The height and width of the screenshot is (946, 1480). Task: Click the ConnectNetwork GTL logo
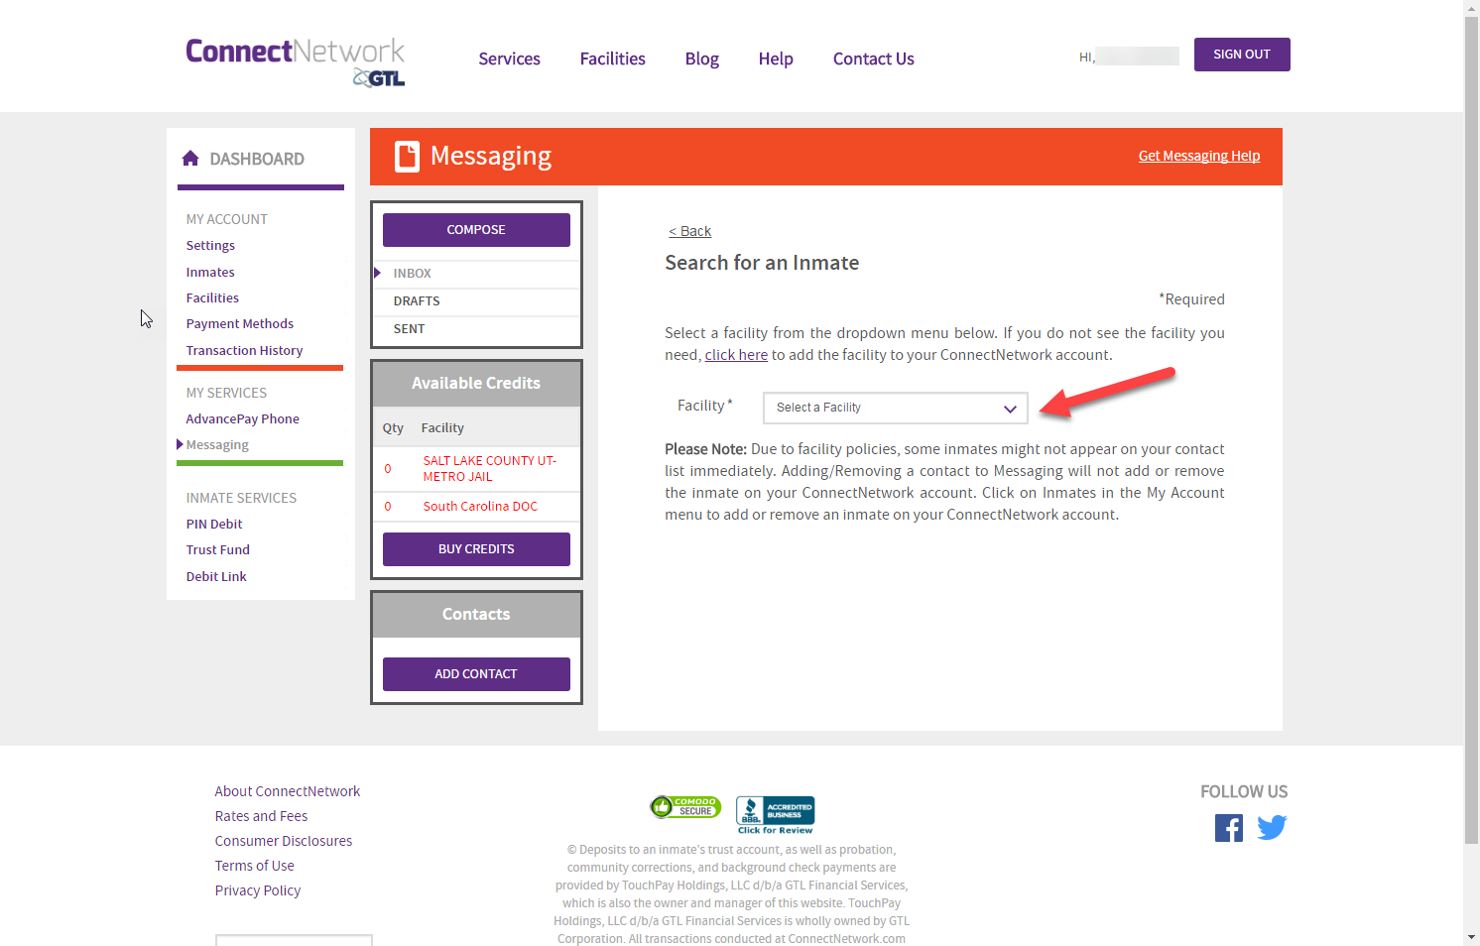(296, 62)
